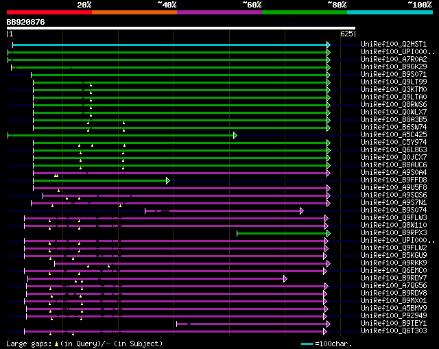Image resolution: width=439 pixels, height=349 pixels.
Task: Click the arrowhead ending the B9FFD8 green bar
Action: click(168, 180)
